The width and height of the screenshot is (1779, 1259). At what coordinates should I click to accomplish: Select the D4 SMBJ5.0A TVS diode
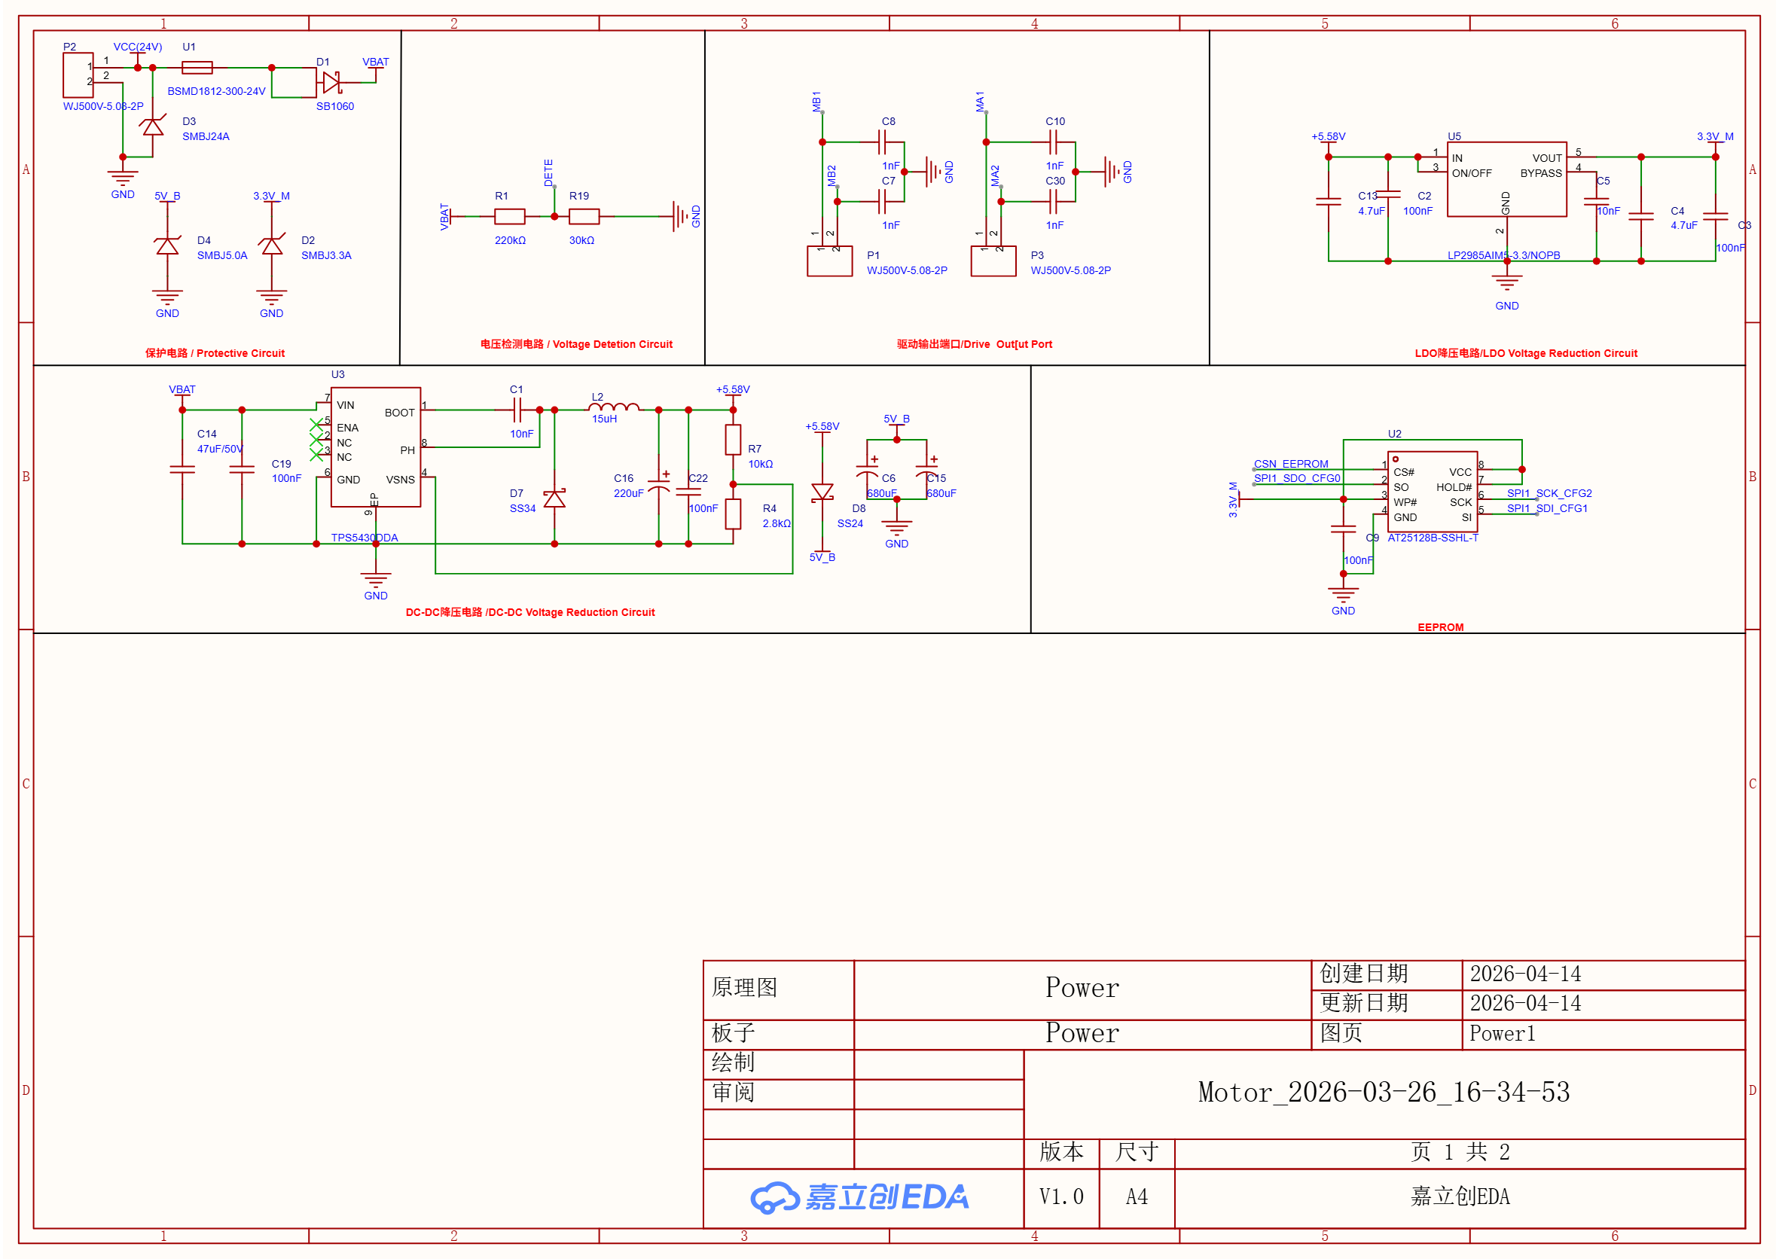pos(167,246)
